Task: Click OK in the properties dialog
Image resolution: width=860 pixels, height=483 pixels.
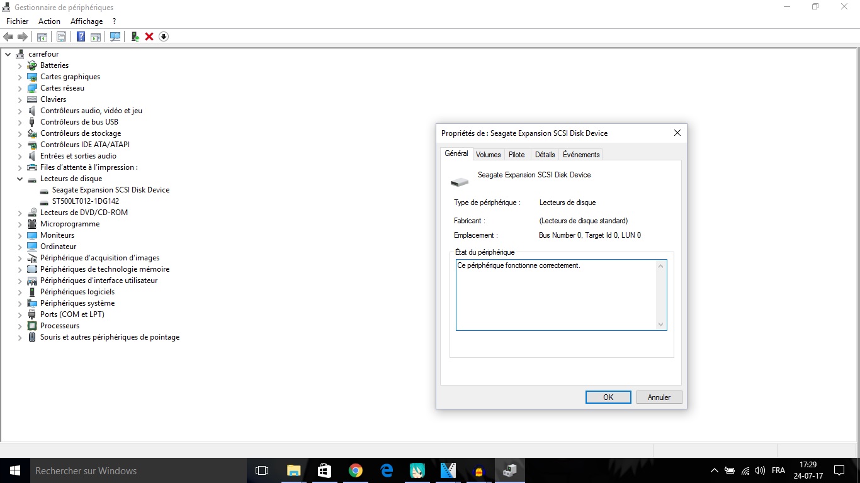Action: coord(608,397)
